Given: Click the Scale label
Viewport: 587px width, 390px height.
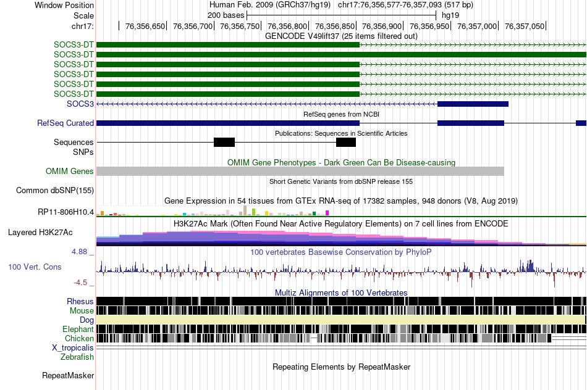Looking at the screenshot, I should point(84,15).
